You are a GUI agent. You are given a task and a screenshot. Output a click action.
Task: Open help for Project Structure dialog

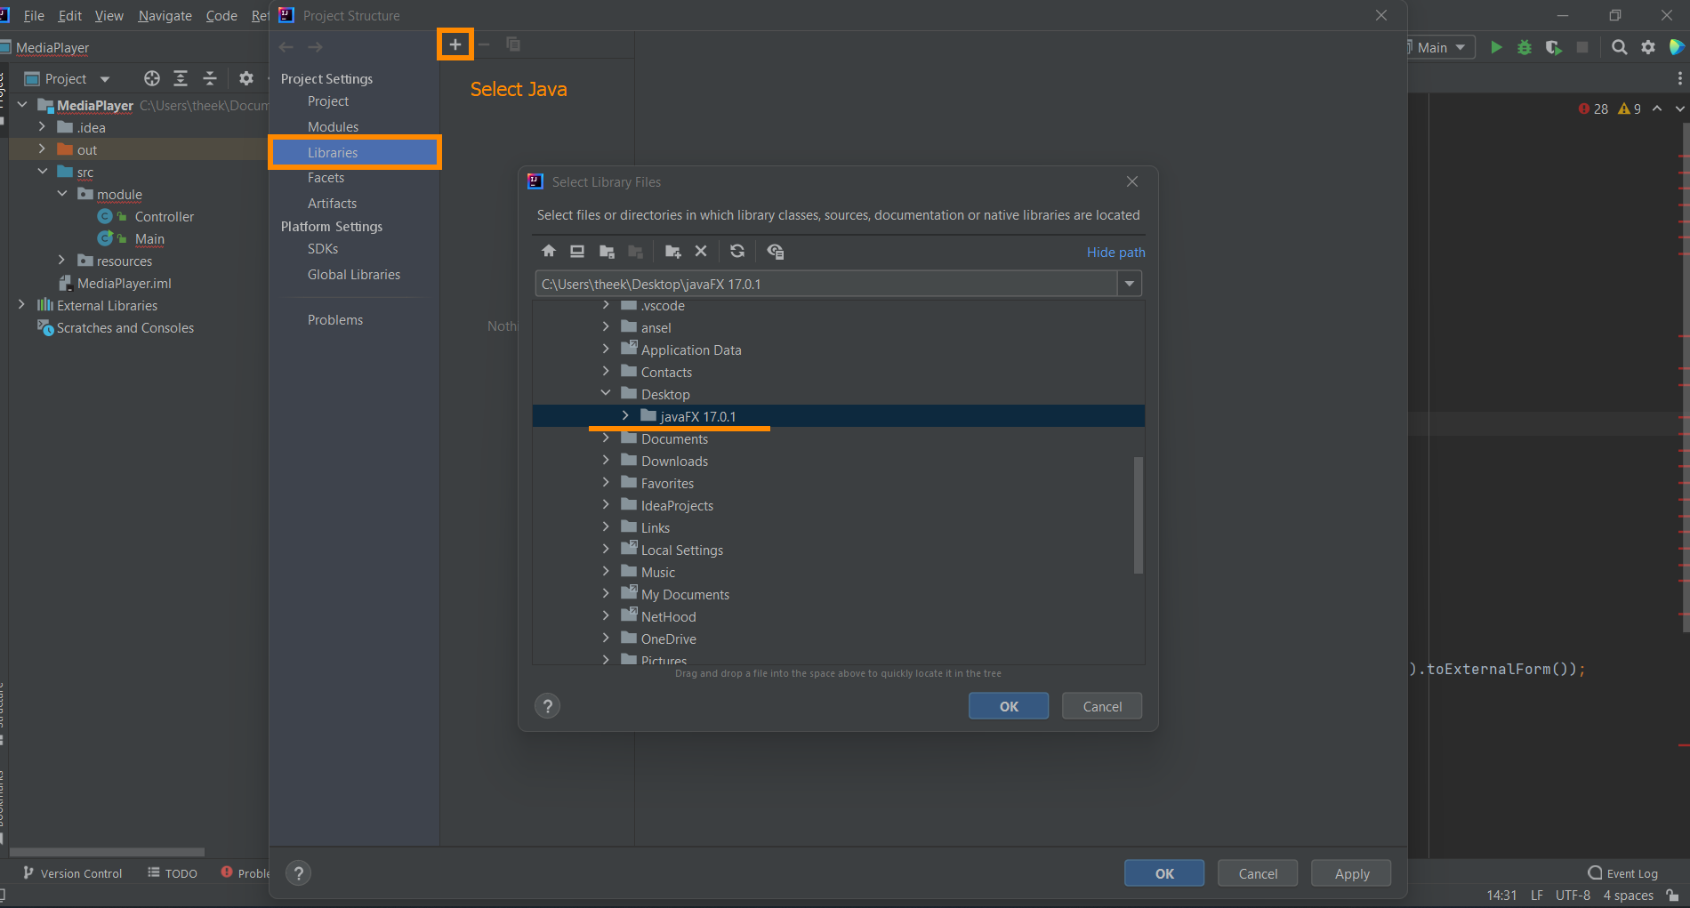pyautogui.click(x=299, y=873)
